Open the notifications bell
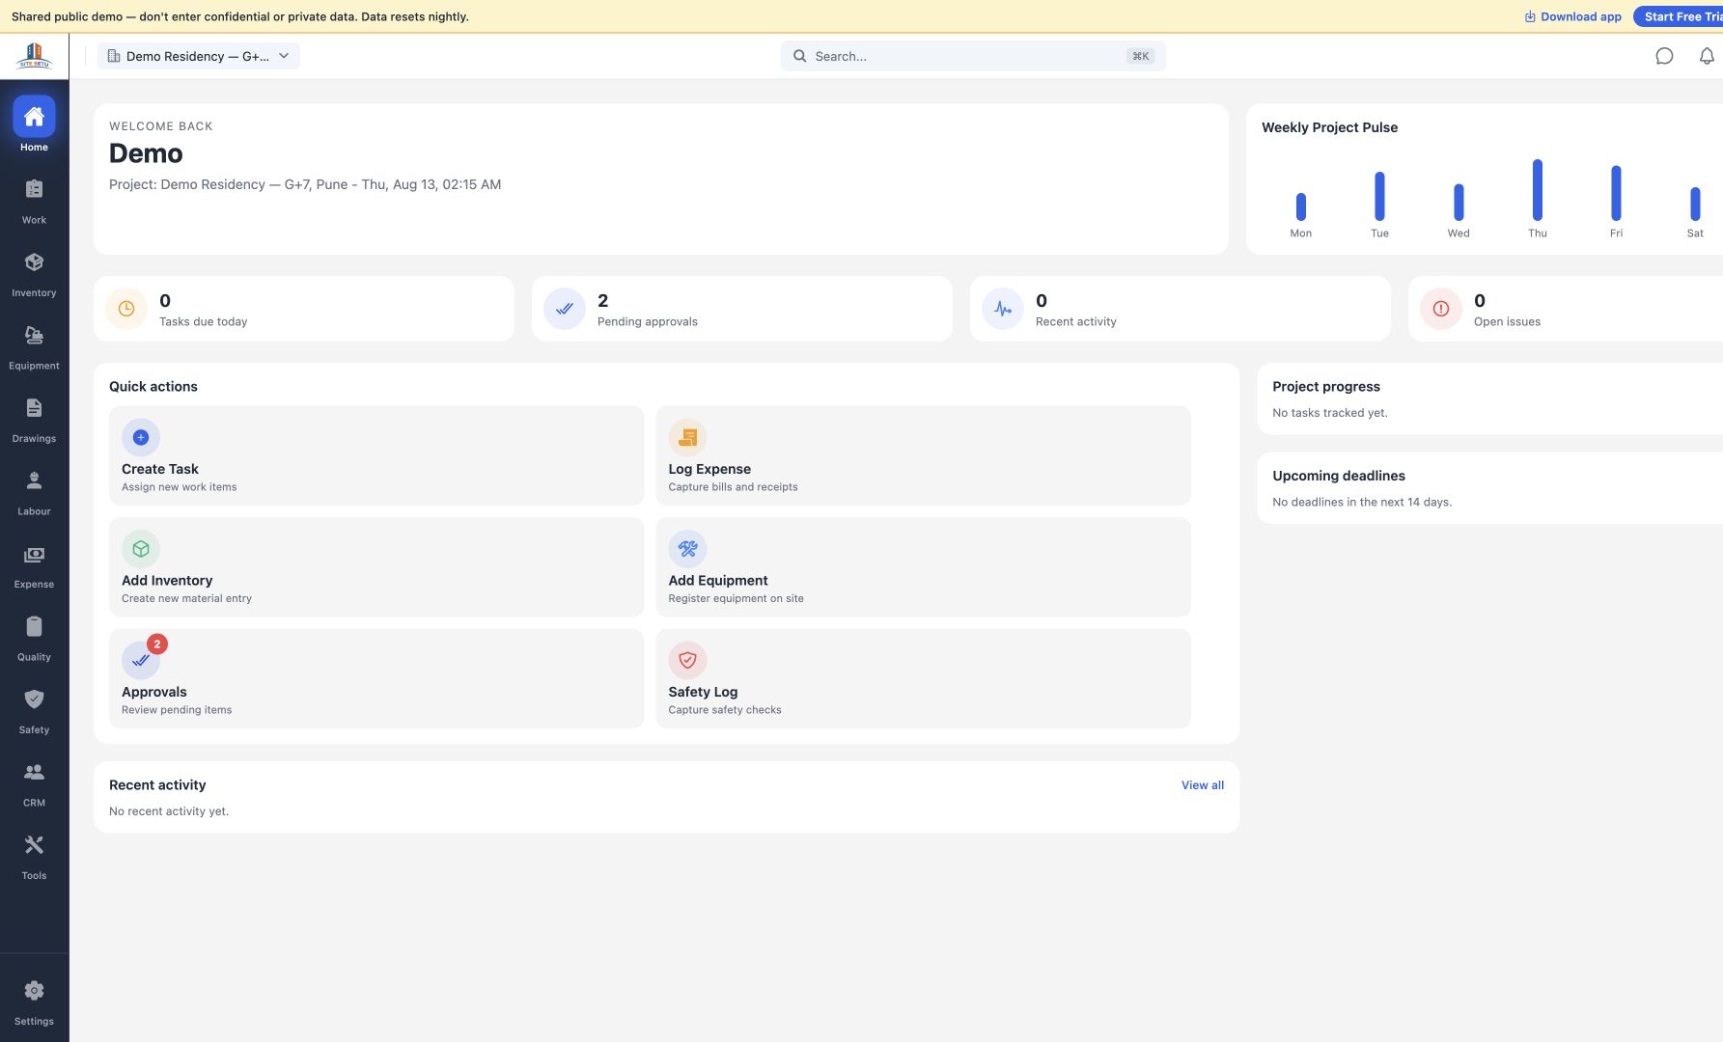 point(1707,56)
